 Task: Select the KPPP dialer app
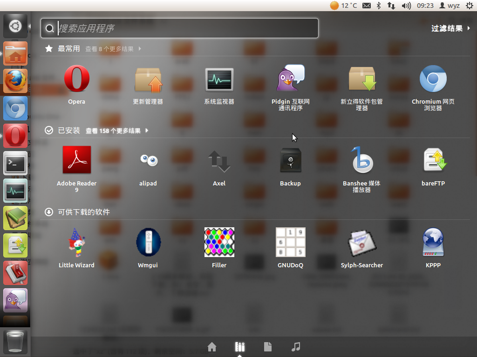pyautogui.click(x=433, y=248)
